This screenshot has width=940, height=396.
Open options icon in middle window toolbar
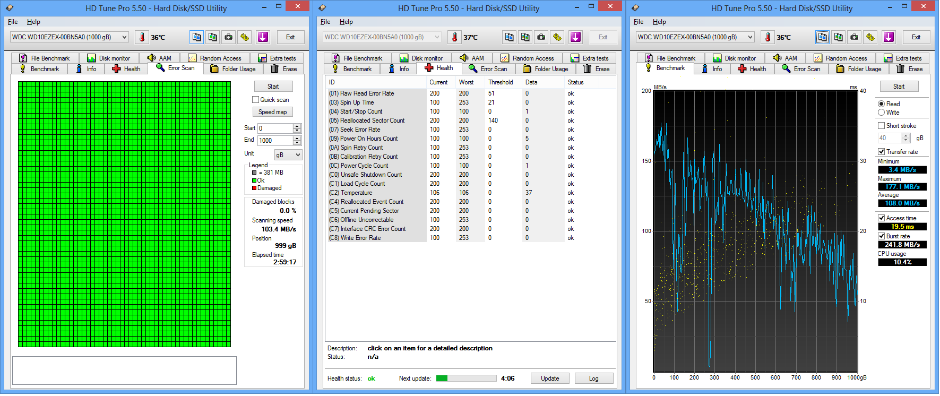557,37
